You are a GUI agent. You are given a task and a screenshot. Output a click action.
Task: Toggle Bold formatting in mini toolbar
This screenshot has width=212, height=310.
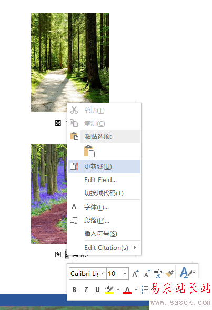tap(74, 290)
